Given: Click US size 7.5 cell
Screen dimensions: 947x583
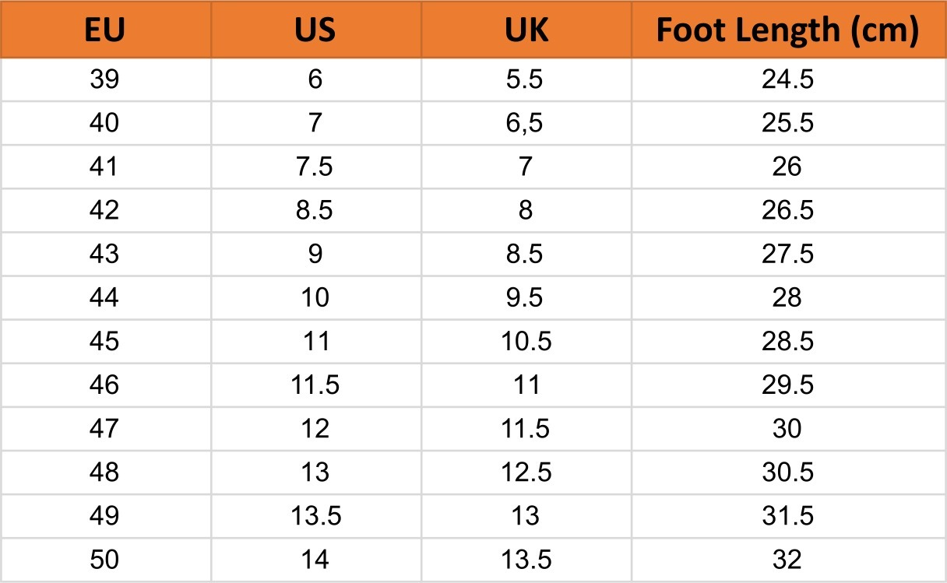Looking at the screenshot, I should 315,167.
